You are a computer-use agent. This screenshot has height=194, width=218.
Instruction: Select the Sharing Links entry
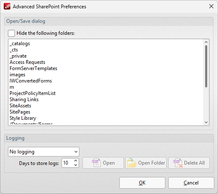pyautogui.click(x=24, y=99)
